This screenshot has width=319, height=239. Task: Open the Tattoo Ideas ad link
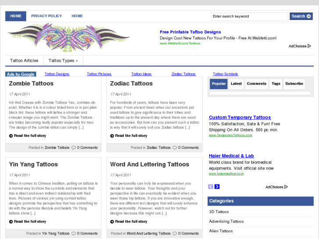click(x=141, y=74)
